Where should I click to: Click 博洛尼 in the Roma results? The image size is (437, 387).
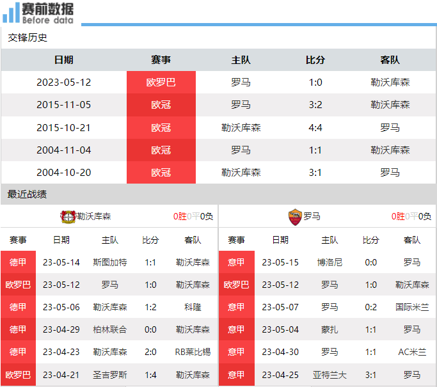coord(330,262)
